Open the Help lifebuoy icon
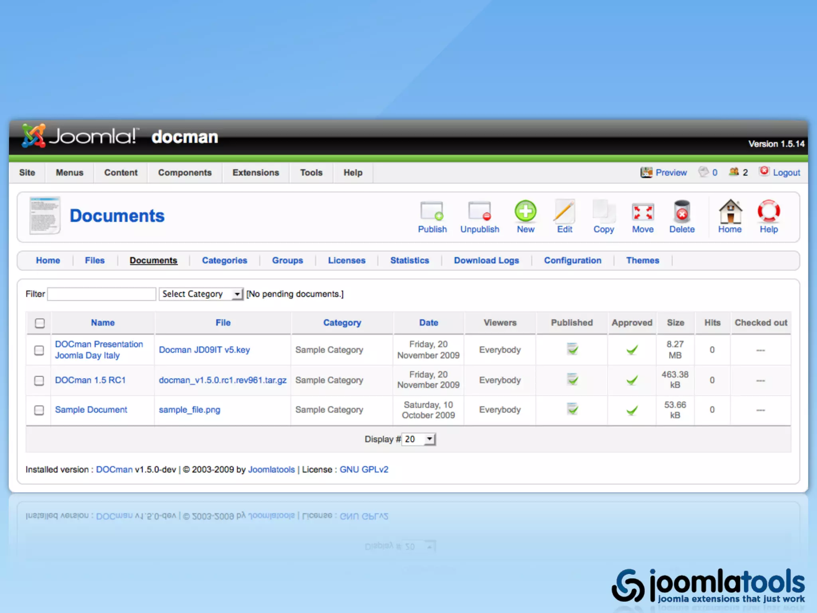The image size is (817, 613). (x=768, y=212)
